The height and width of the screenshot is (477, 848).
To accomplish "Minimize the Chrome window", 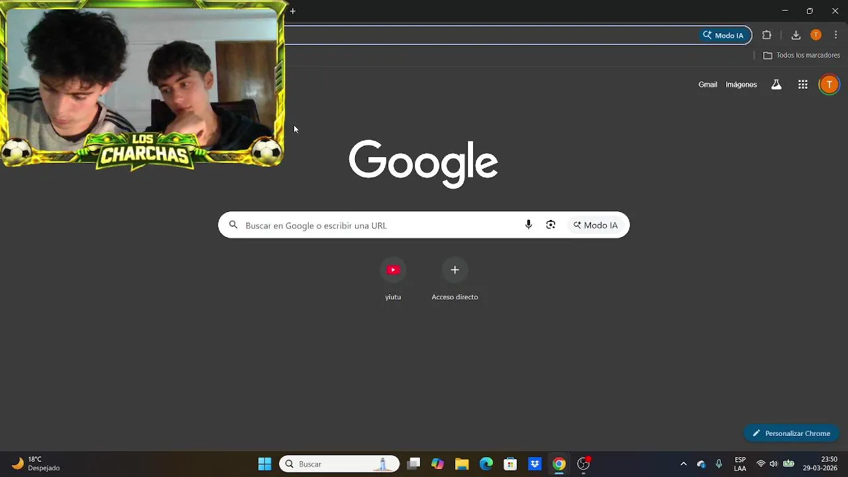I will (784, 11).
